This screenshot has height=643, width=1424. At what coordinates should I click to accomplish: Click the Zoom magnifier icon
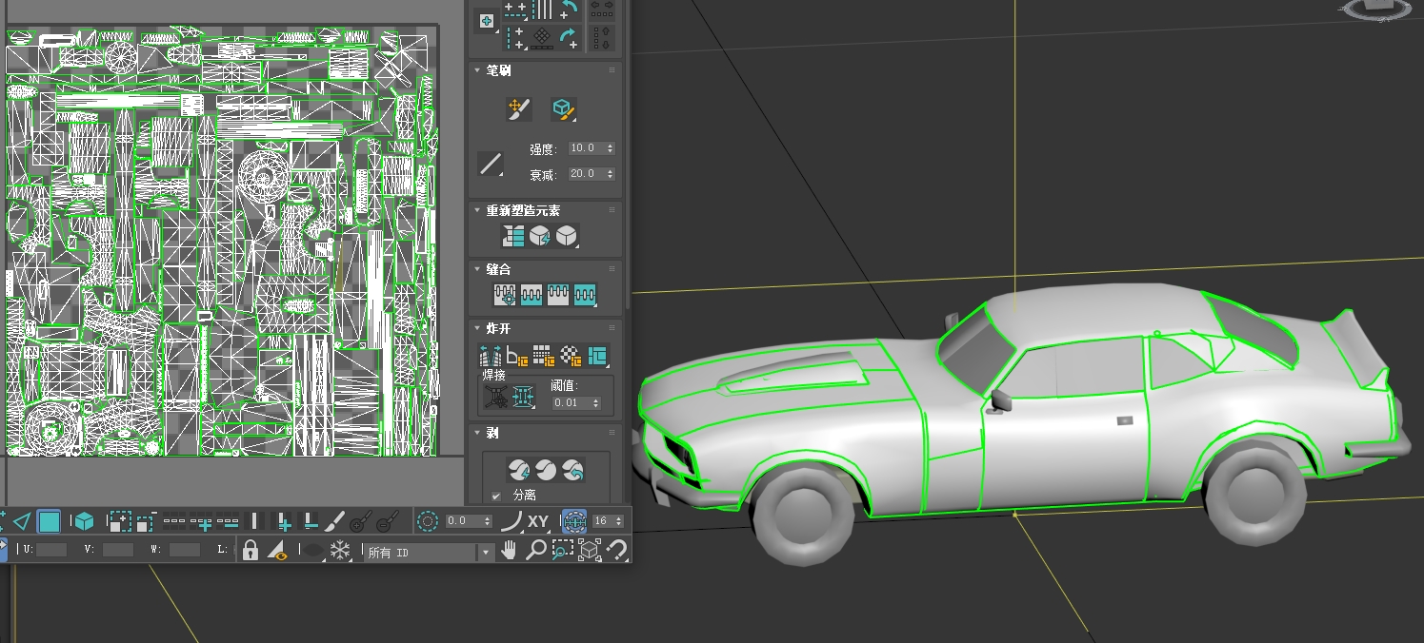[x=536, y=550]
